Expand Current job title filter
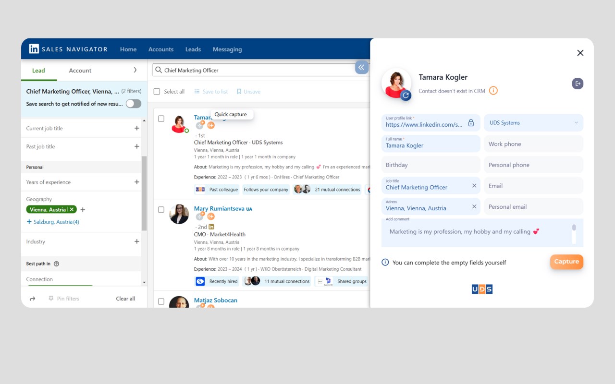615x384 pixels. pos(137,128)
